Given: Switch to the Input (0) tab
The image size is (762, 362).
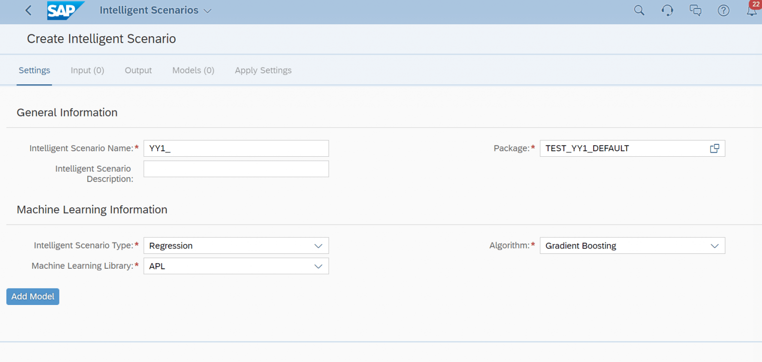Looking at the screenshot, I should (x=87, y=70).
